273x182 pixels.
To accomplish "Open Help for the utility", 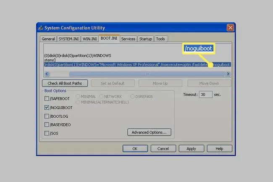I will click(x=219, y=149).
